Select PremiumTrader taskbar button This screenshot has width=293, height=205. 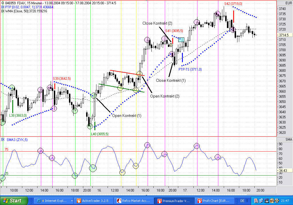click(x=174, y=201)
